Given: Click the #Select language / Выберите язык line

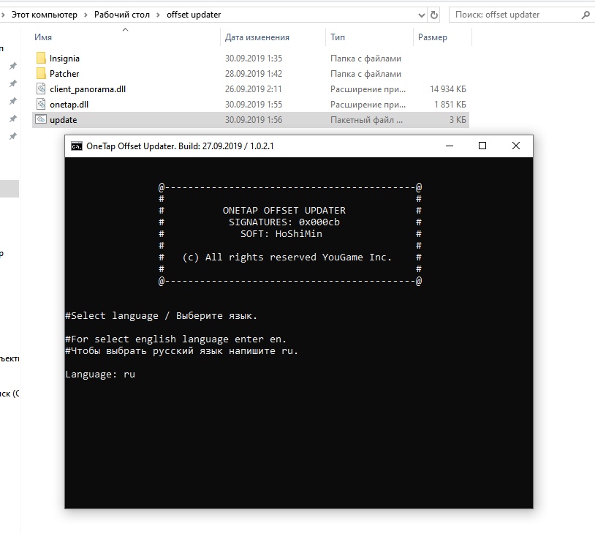Looking at the screenshot, I should point(162,316).
